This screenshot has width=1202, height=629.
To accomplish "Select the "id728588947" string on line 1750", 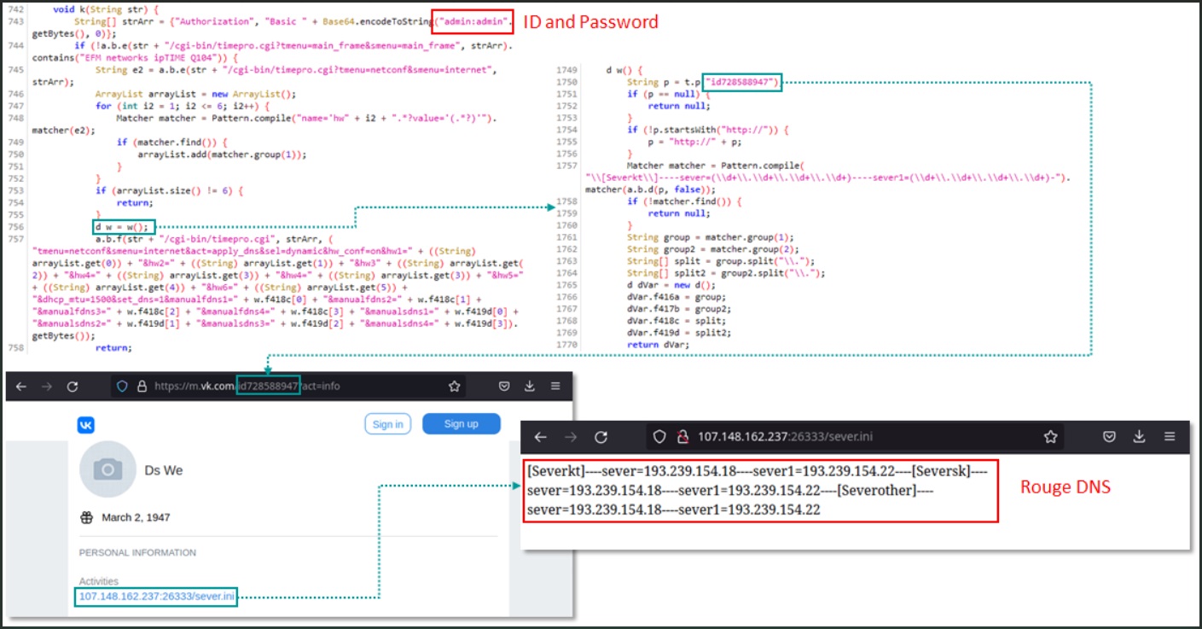I will (x=740, y=82).
